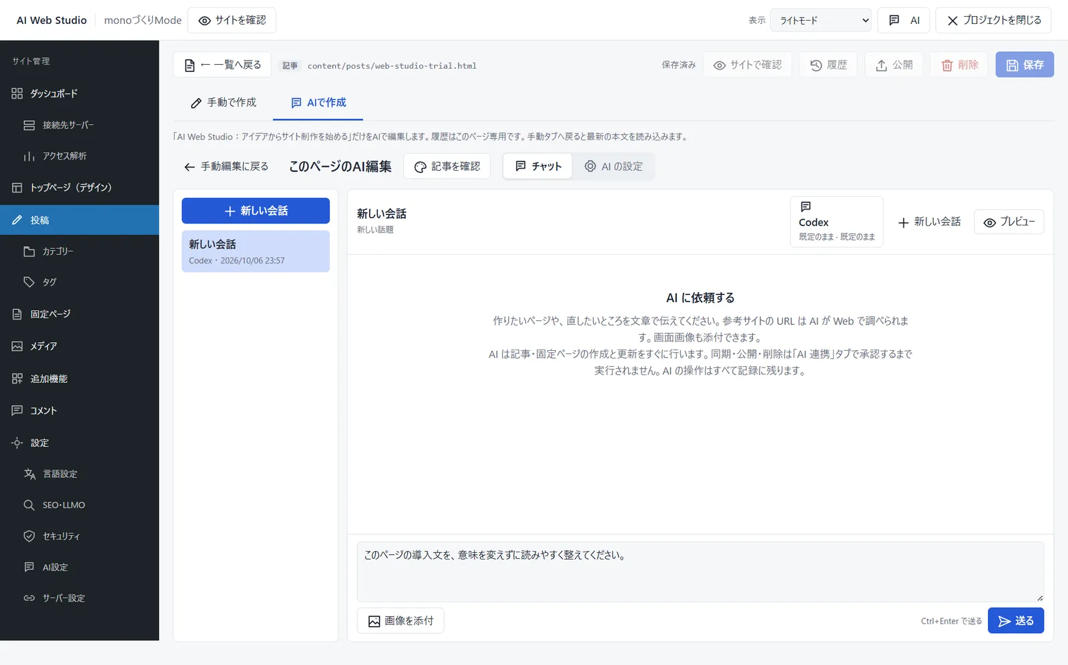Viewport: 1068px width, 665px height.
Task: Open メディア library
Action: [x=79, y=346]
